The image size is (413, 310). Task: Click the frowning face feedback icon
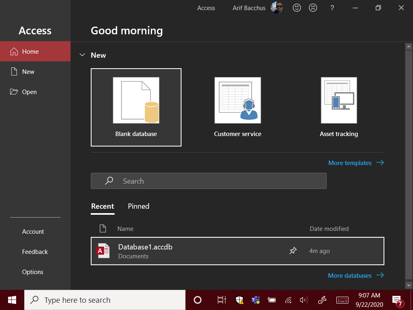click(313, 8)
